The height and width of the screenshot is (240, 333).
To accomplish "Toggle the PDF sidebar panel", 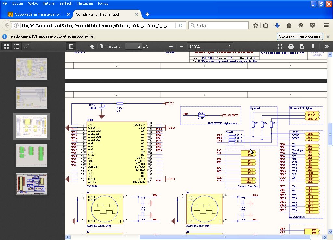I will (71, 47).
